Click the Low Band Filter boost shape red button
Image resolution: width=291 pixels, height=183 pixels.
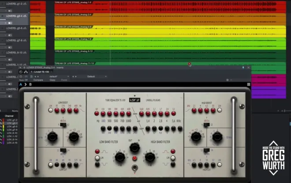97,151
